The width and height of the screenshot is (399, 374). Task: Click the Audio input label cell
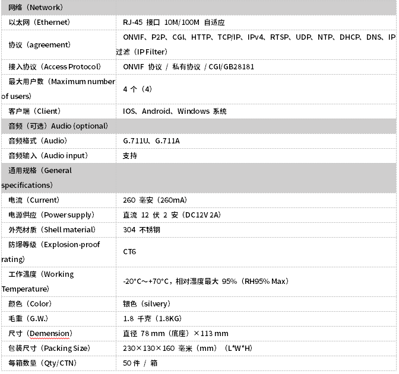48,155
